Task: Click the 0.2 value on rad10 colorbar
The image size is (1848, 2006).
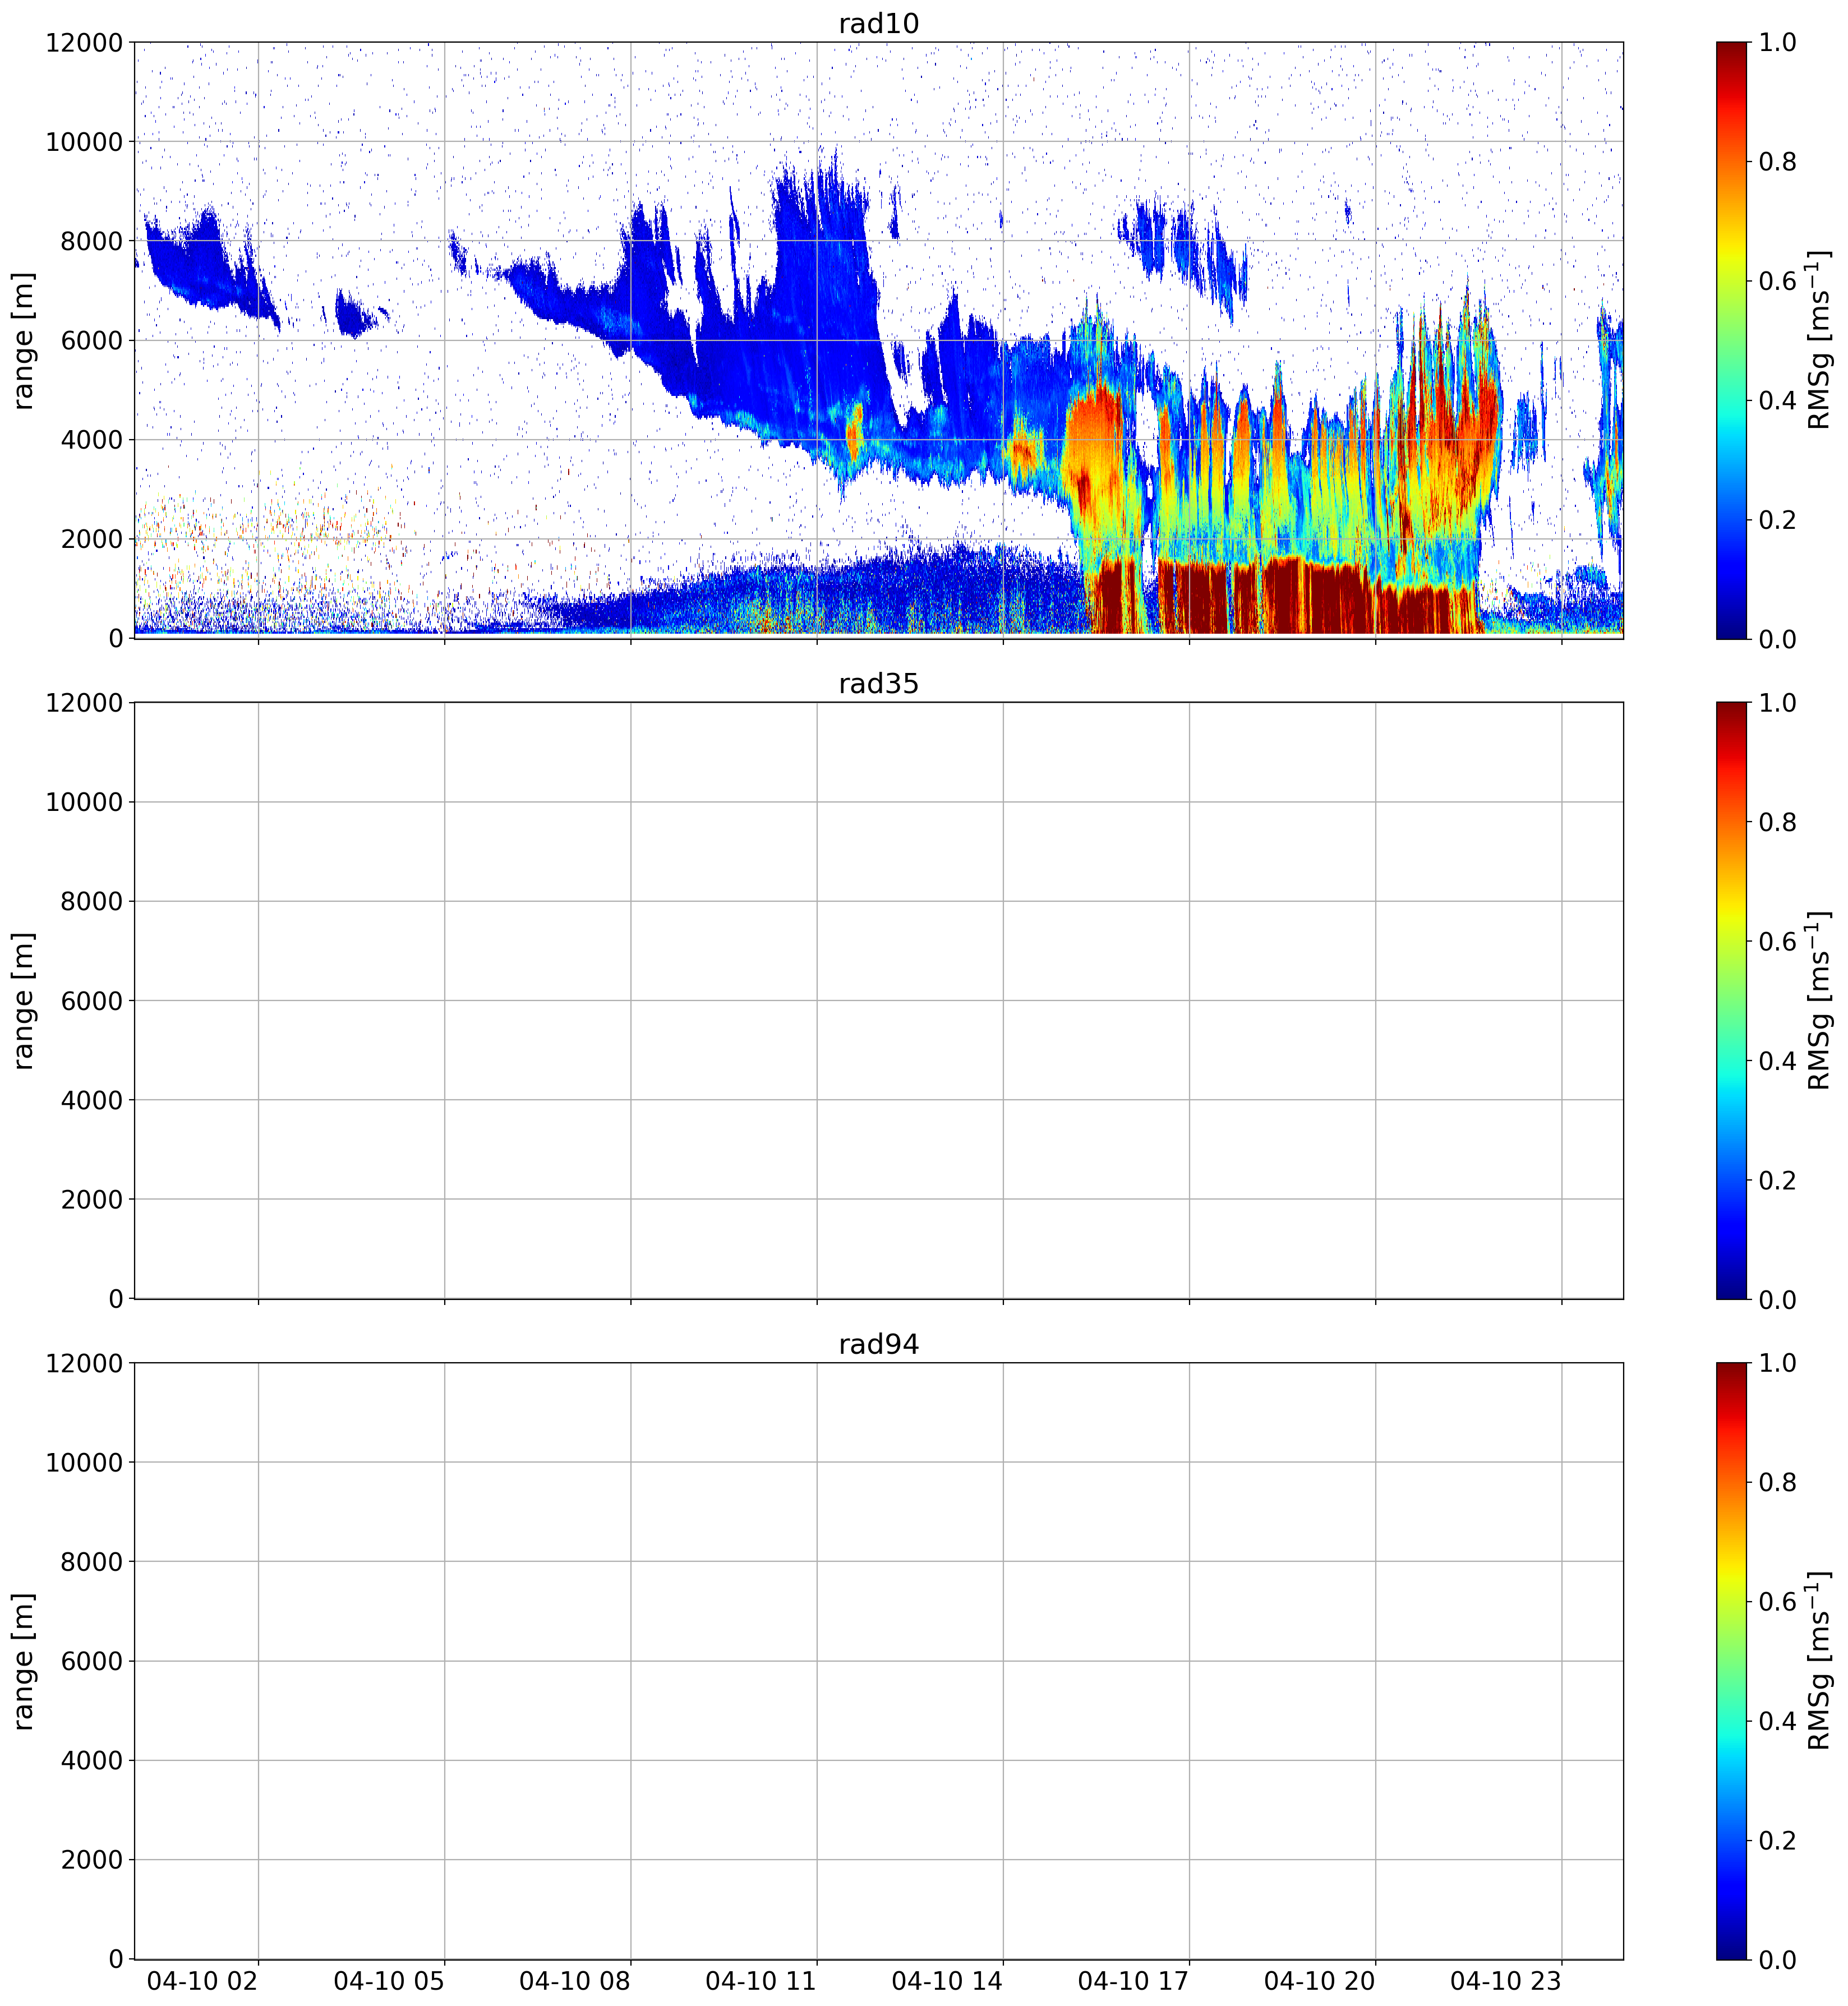Action: pyautogui.click(x=1778, y=519)
